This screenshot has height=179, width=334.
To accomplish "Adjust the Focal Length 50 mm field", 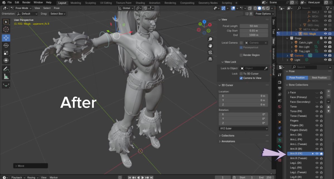I will coord(253,26).
